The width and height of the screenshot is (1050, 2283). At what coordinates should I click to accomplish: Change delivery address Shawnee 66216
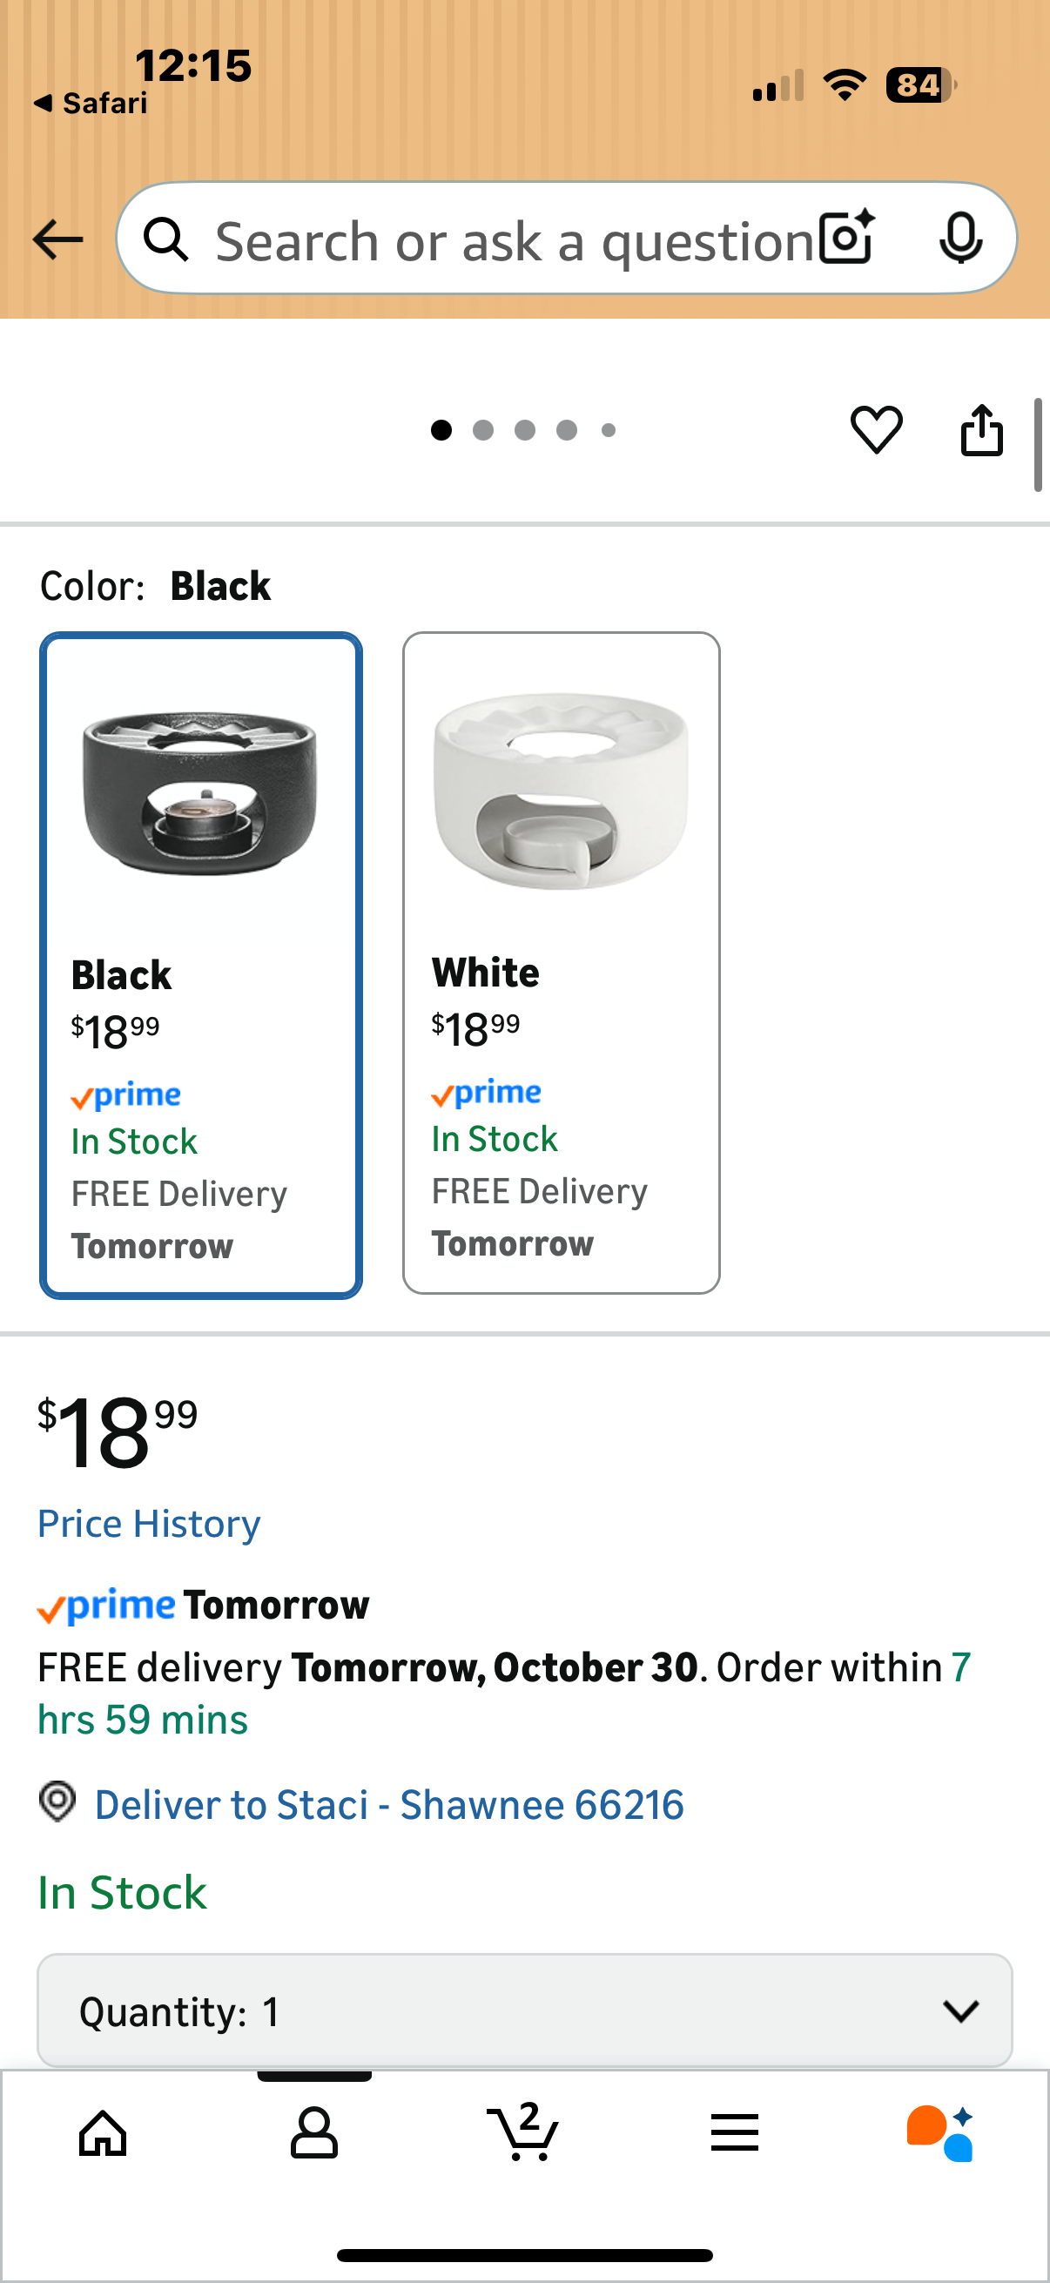click(389, 1804)
